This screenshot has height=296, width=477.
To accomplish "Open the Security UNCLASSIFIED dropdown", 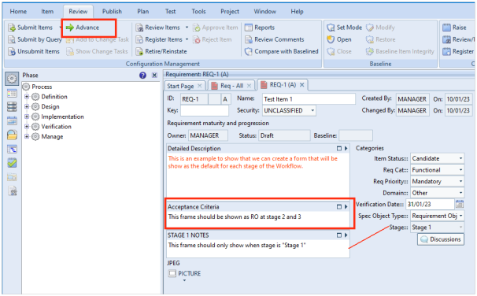I will click(x=312, y=111).
